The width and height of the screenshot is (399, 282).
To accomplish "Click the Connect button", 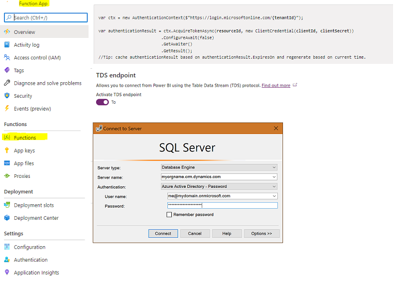I will [x=163, y=233].
